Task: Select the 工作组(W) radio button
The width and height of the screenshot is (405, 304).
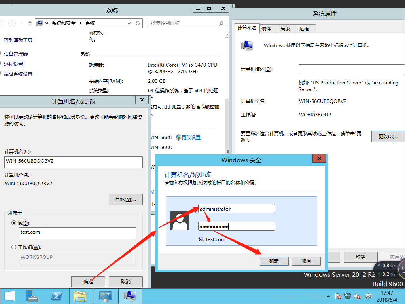Action: tap(14, 247)
